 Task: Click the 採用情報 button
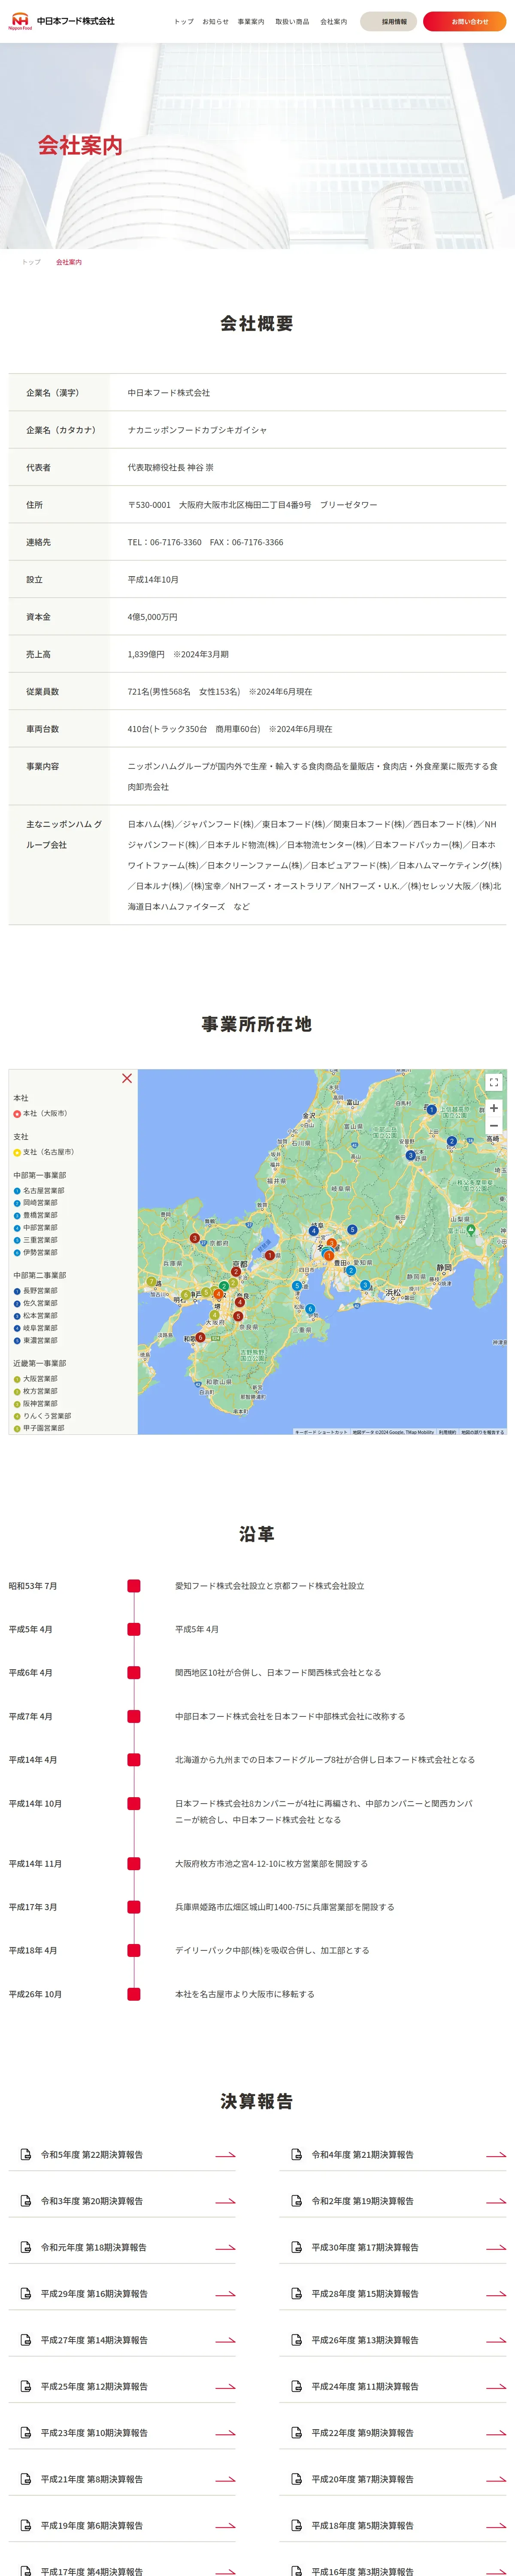click(x=388, y=21)
